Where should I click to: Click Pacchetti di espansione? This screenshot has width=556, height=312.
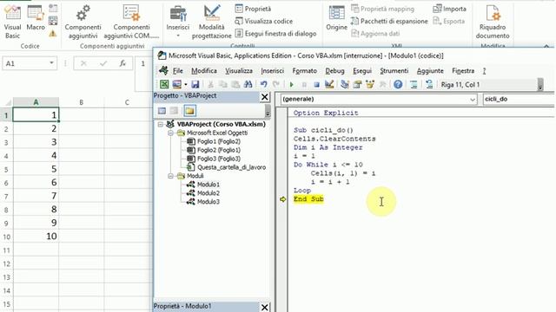(389, 21)
